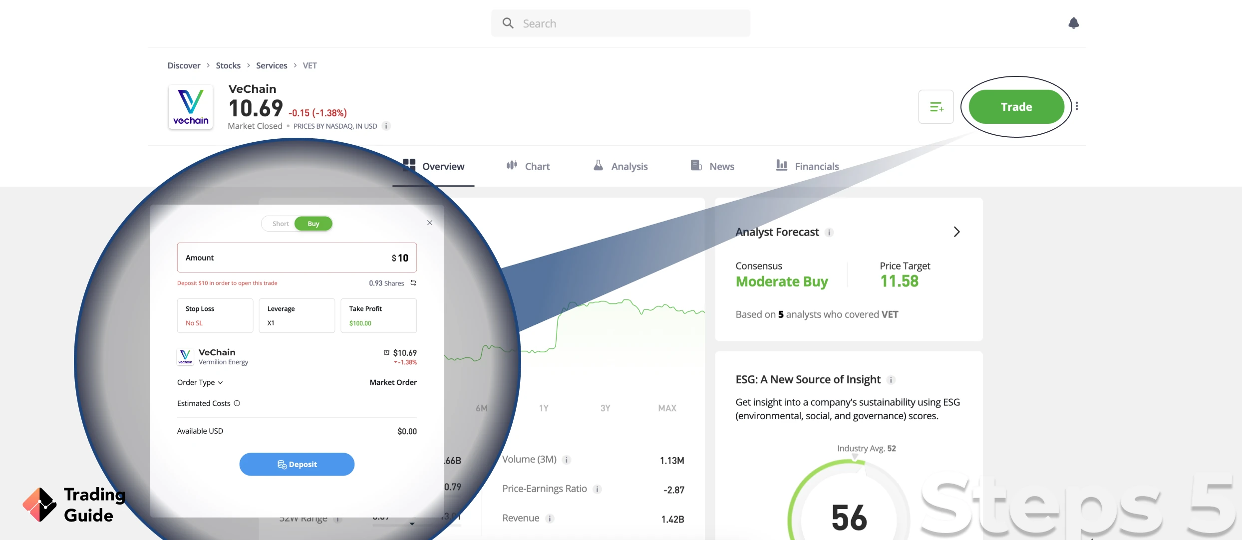Viewport: 1242px width, 540px height.
Task: Close the trade dialog
Action: point(430,223)
